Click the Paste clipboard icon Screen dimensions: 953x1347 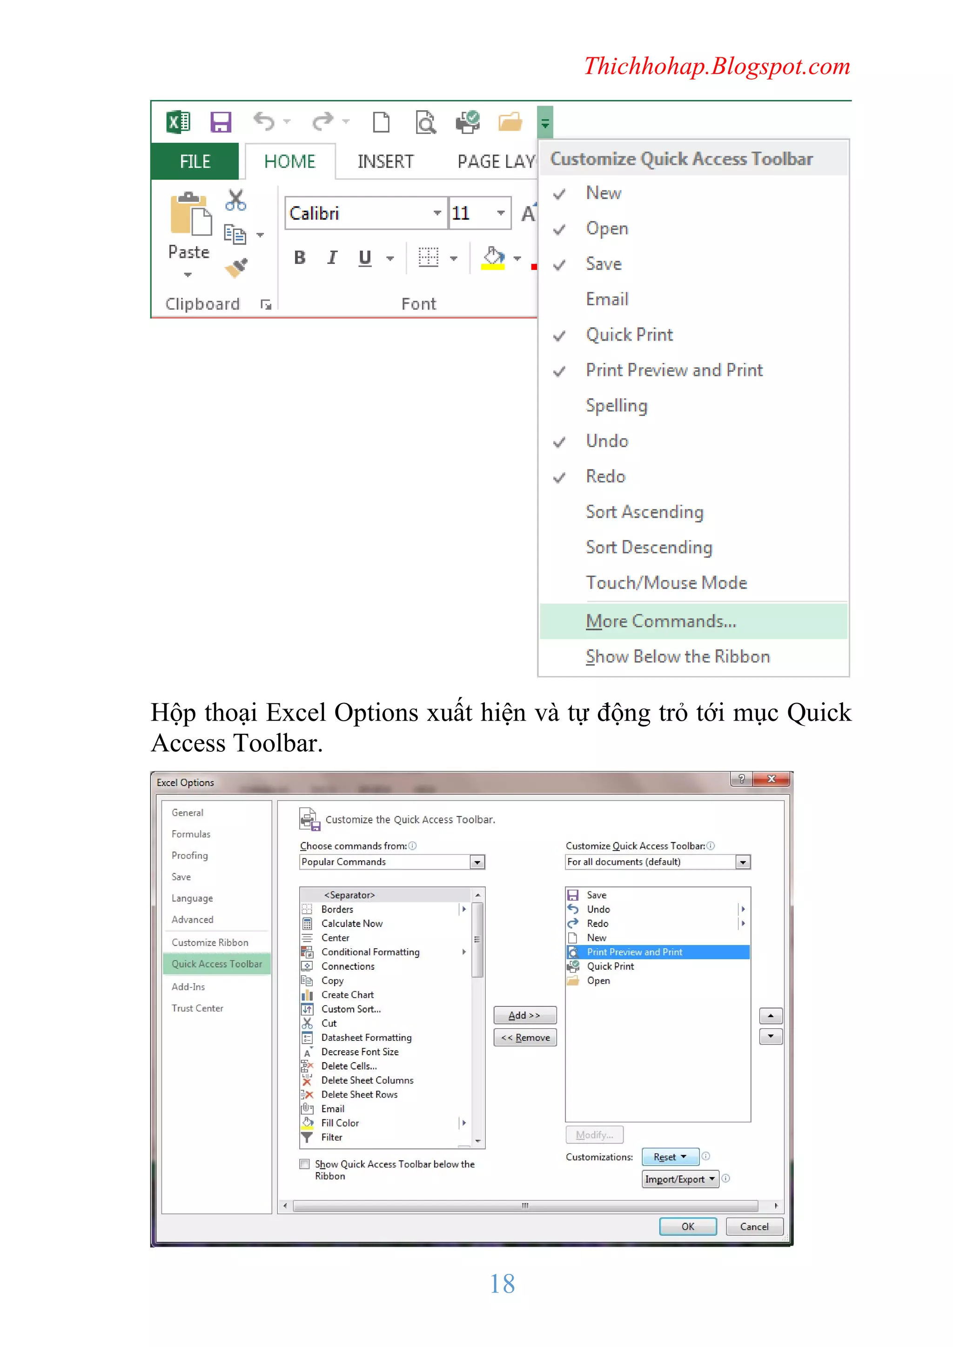(190, 214)
